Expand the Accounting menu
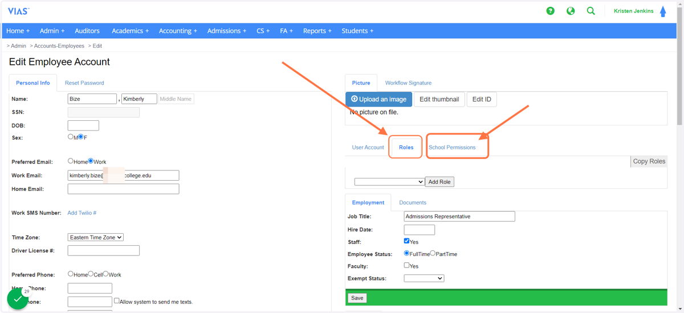684x313 pixels. coord(178,31)
